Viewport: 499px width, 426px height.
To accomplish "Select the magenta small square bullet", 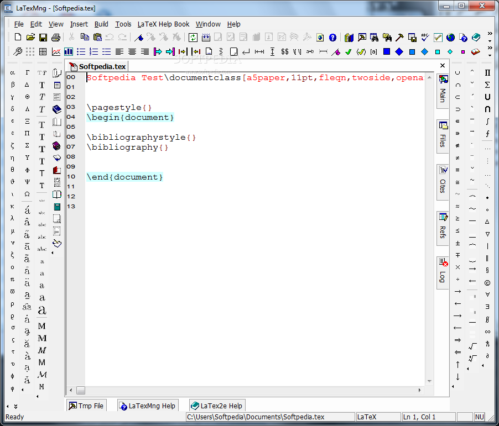I will tap(463, 52).
